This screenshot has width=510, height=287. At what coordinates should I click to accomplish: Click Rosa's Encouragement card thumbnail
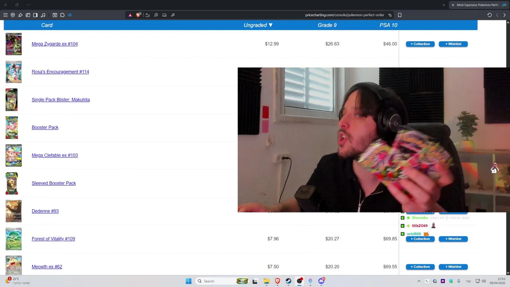pyautogui.click(x=14, y=72)
